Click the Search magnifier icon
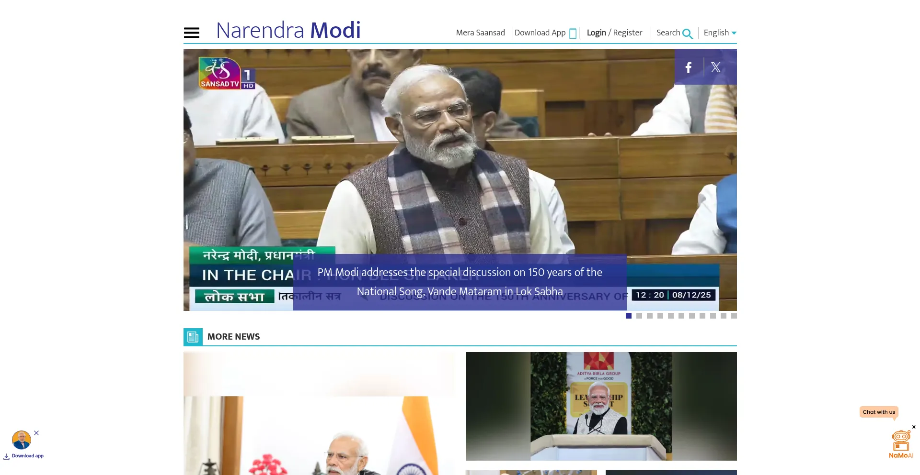Screen dimensions: 920x475 (x=687, y=33)
